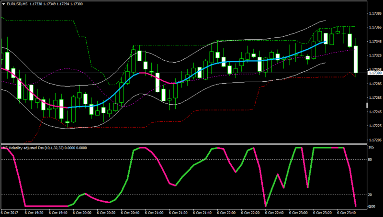Click the 6 Oct 19:20 time label

tap(34, 213)
